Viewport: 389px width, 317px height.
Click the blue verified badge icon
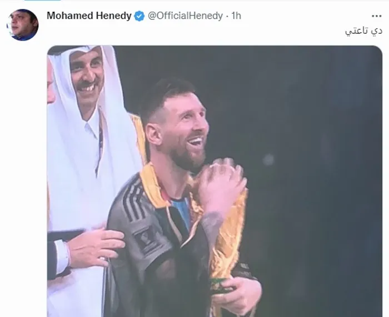(139, 16)
